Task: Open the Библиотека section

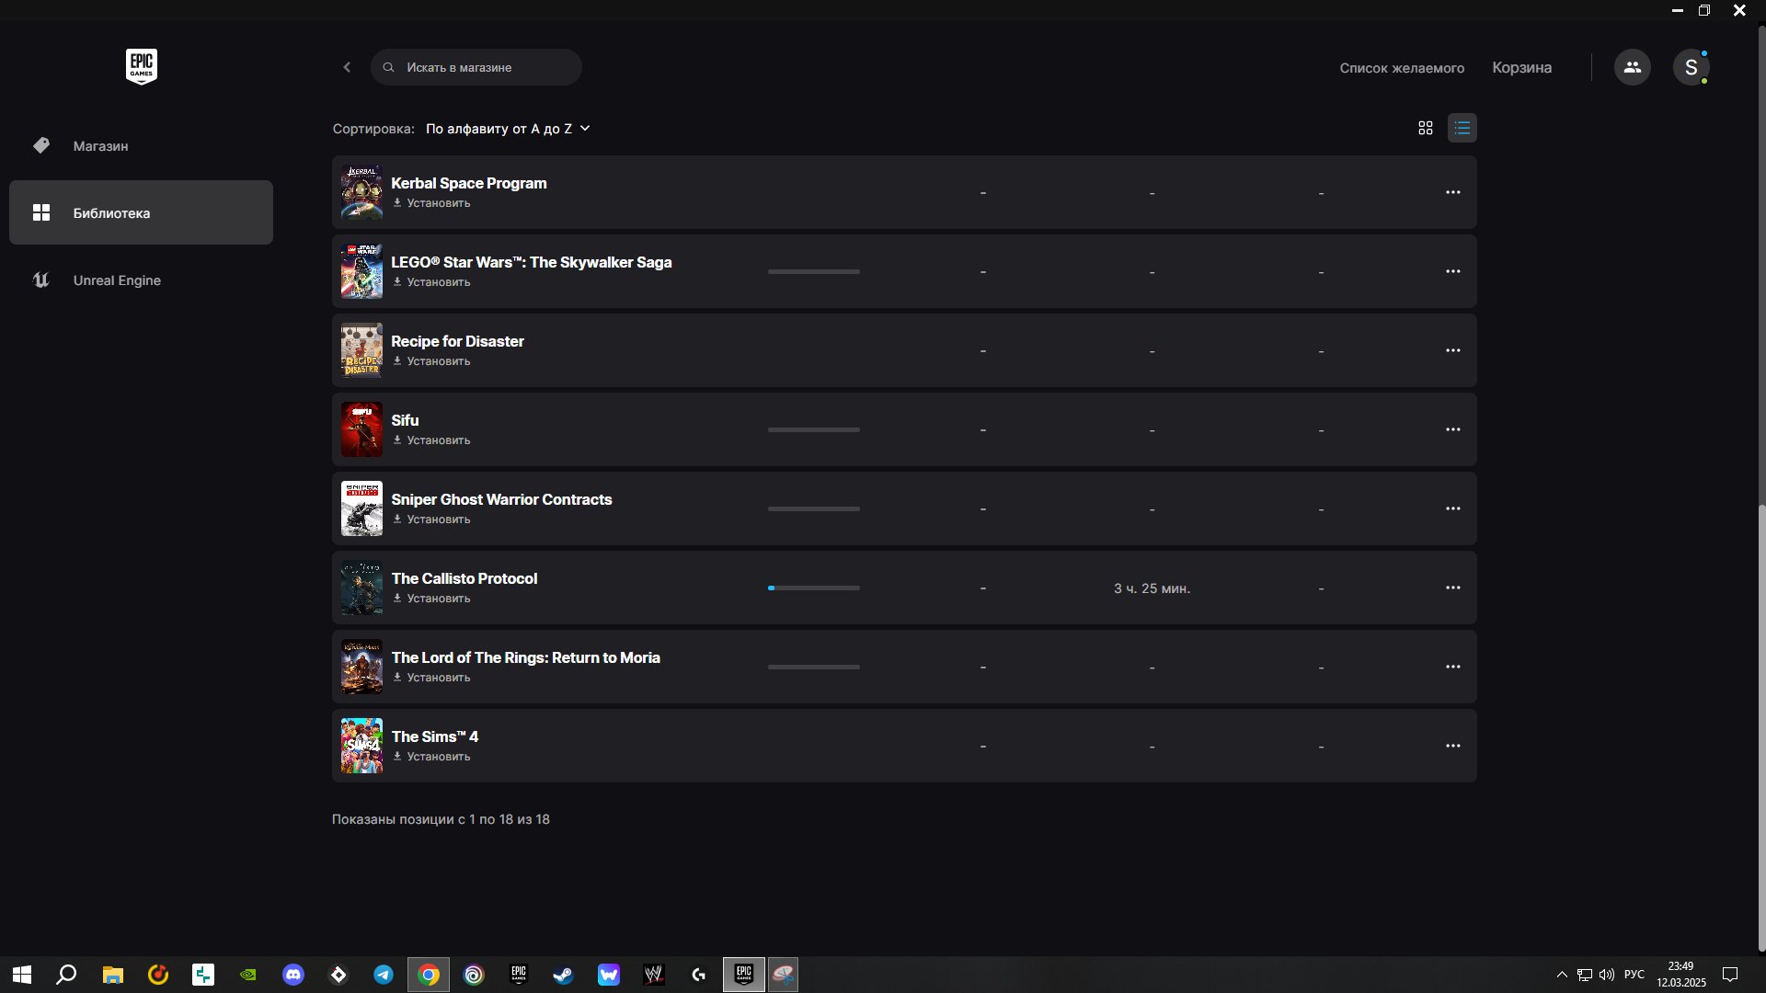Action: [x=141, y=212]
